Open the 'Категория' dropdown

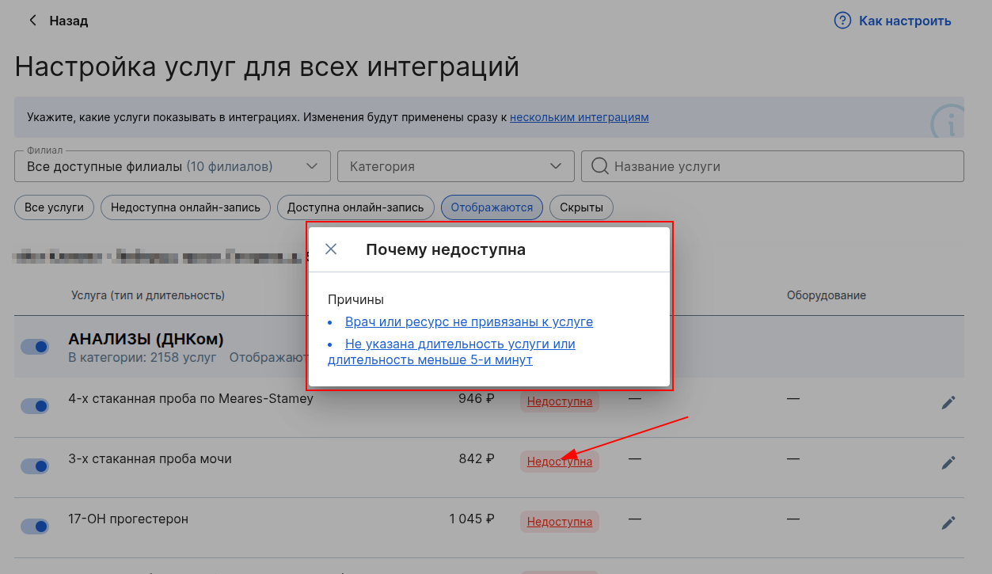point(555,166)
